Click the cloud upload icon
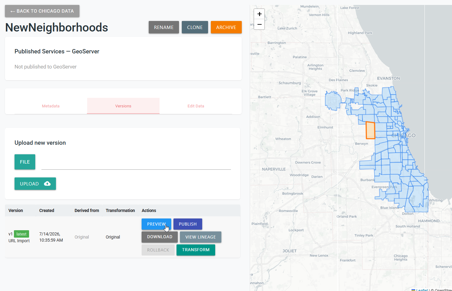The width and height of the screenshot is (452, 291). pos(47,184)
